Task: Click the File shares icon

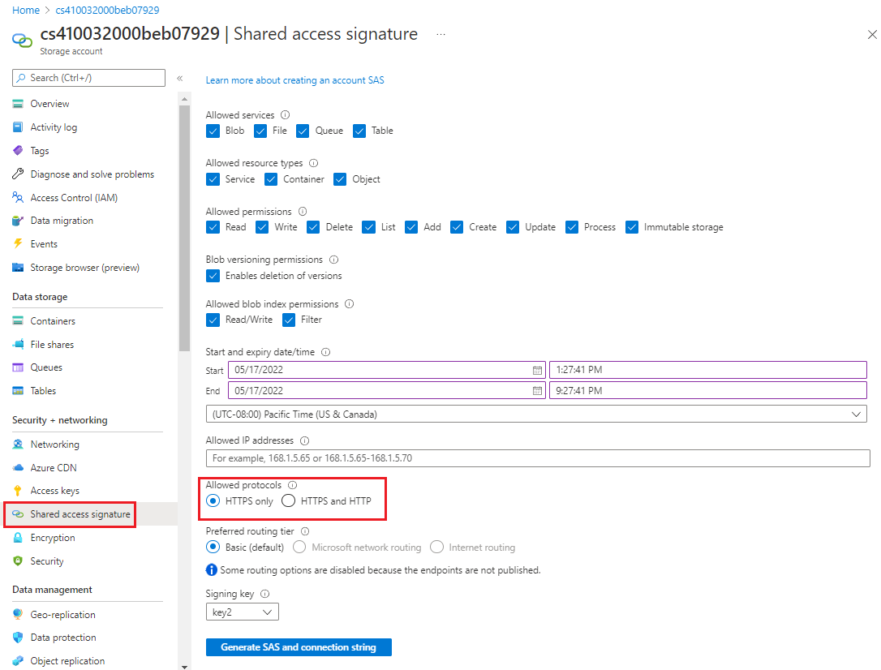Action: click(x=18, y=344)
